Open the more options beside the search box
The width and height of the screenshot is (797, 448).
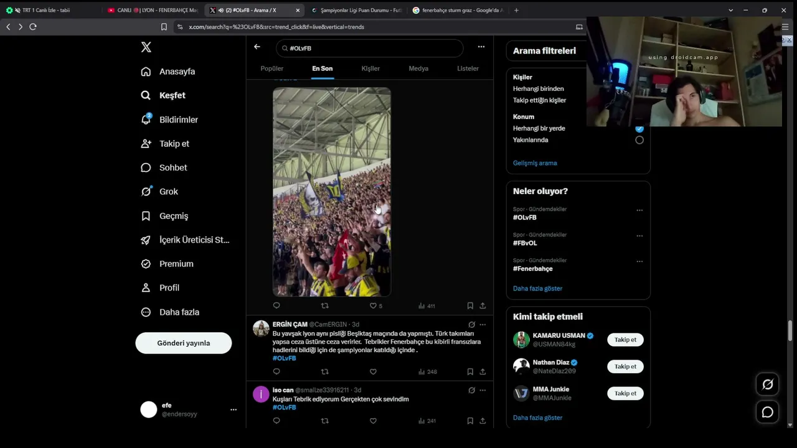481,47
